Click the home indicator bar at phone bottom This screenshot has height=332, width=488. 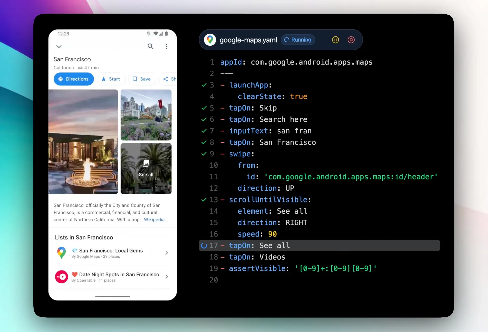pos(112,296)
